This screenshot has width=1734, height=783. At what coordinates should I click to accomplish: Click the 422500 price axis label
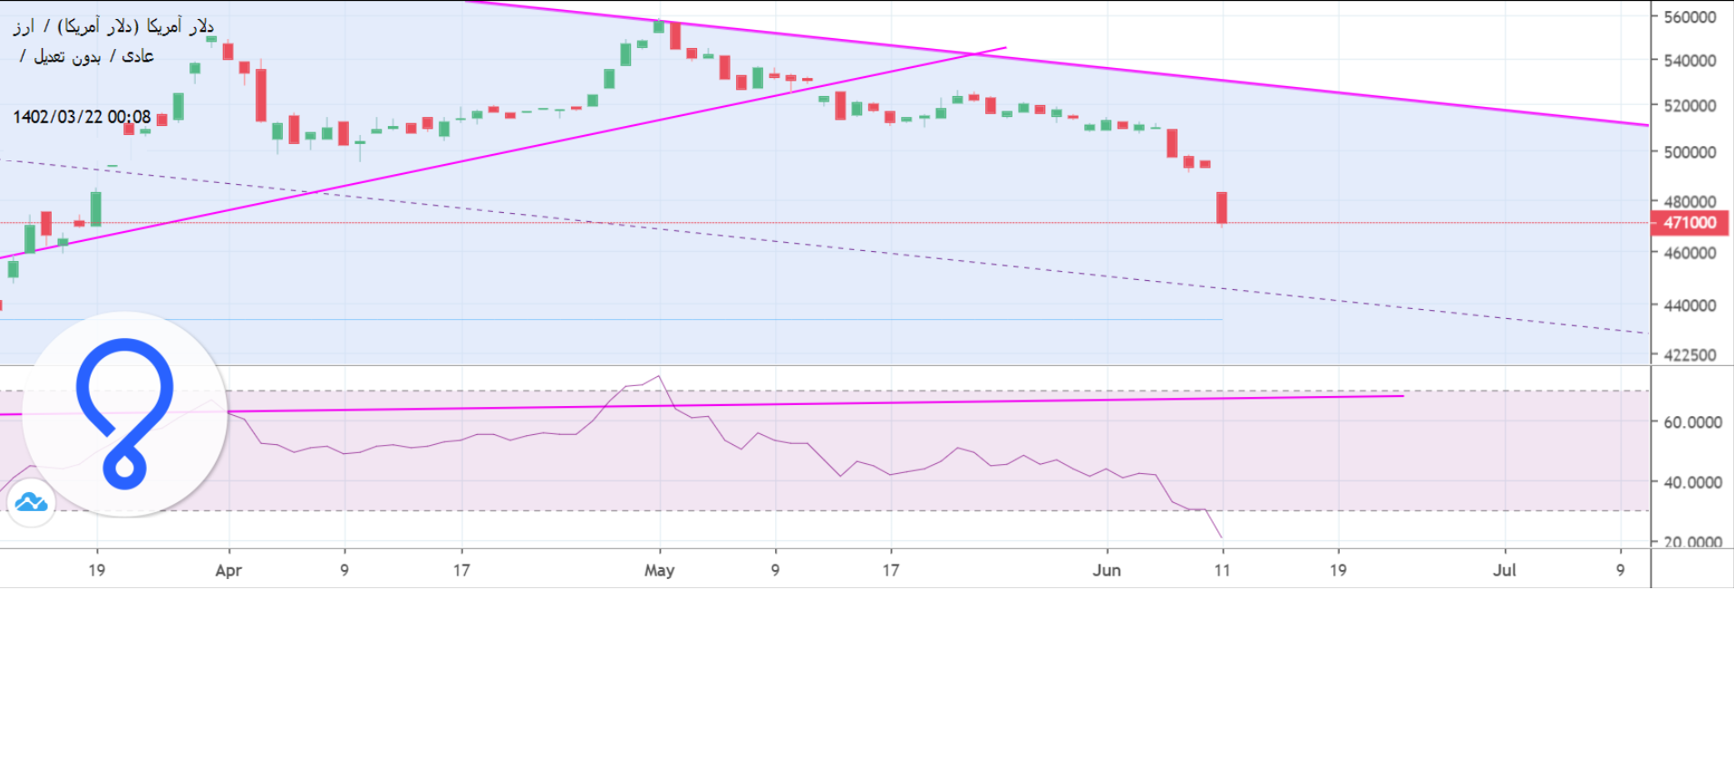[1690, 354]
